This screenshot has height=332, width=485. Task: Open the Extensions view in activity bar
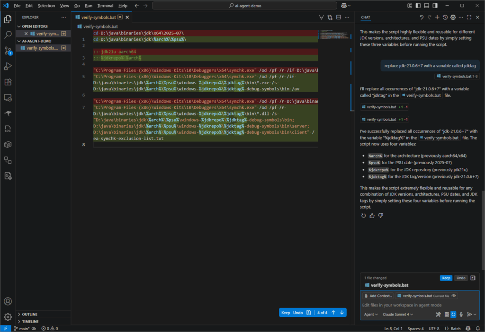[x=8, y=82]
